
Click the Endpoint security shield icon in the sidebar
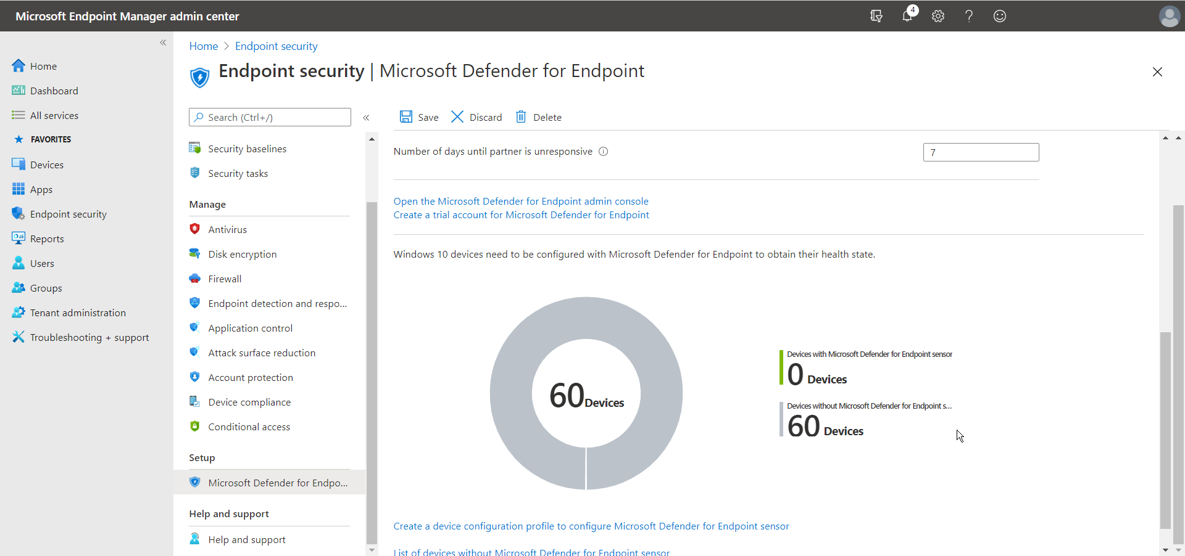[x=19, y=214]
